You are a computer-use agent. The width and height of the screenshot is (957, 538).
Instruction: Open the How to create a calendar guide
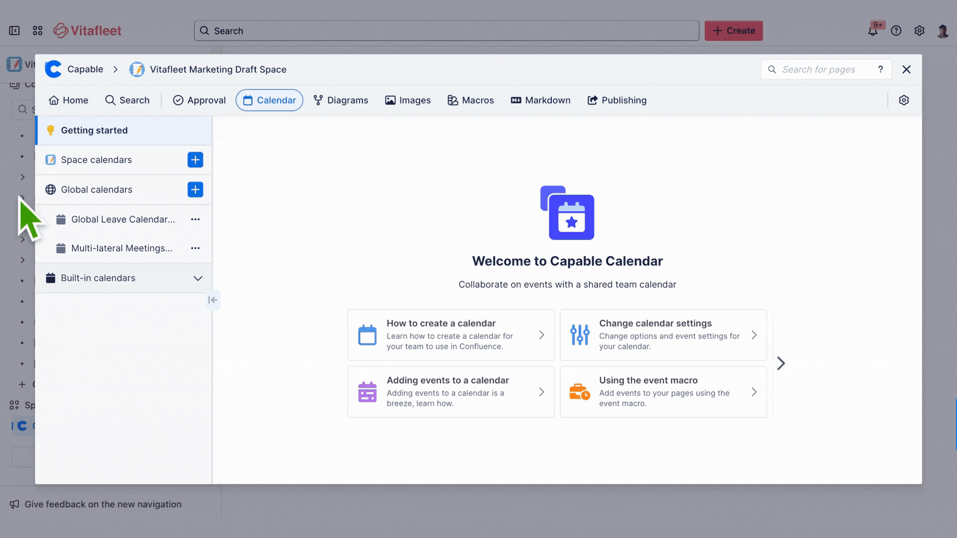[x=450, y=335]
